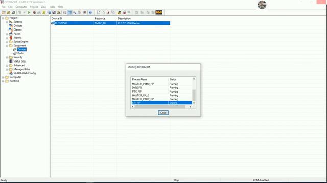
Task: Click the process list scroll-left arrow
Action: click(133, 107)
